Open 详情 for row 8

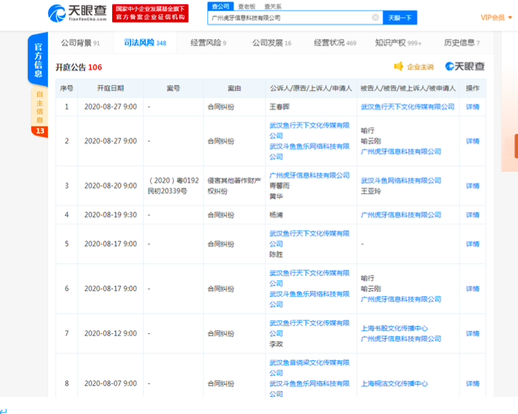(x=472, y=383)
